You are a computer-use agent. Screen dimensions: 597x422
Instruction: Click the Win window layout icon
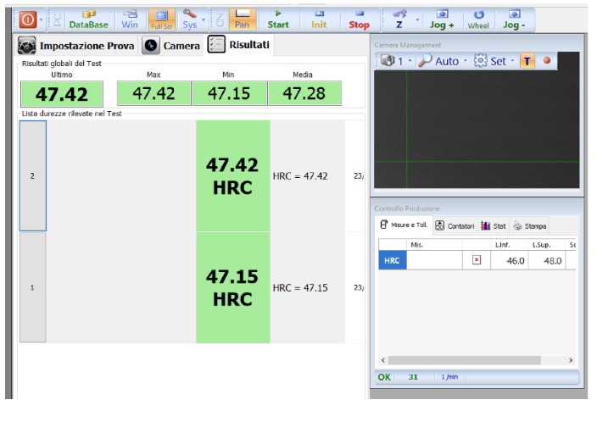(130, 19)
